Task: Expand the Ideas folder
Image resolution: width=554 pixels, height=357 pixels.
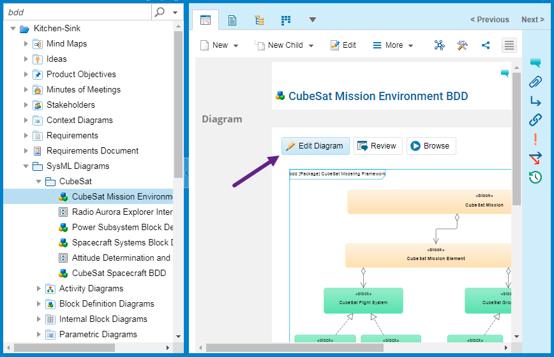Action: click(26, 59)
